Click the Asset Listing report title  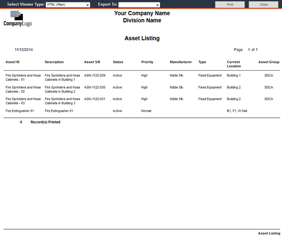coord(142,38)
